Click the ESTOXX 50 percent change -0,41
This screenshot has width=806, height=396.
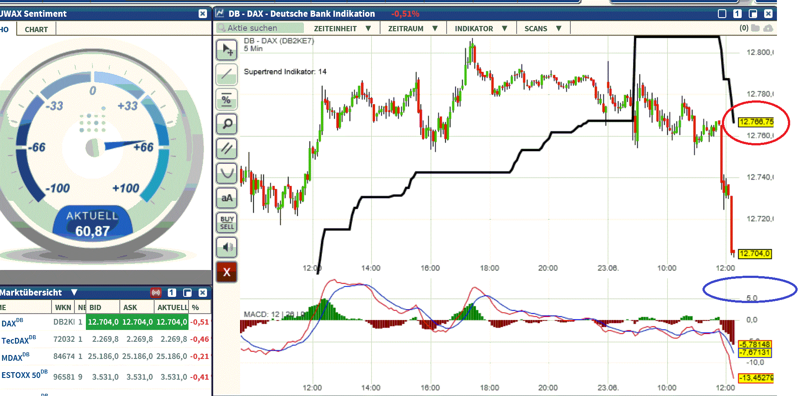pyautogui.click(x=200, y=377)
